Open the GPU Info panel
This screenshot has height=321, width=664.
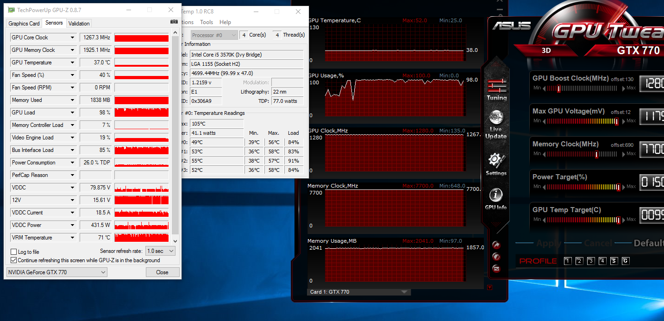tap(495, 199)
